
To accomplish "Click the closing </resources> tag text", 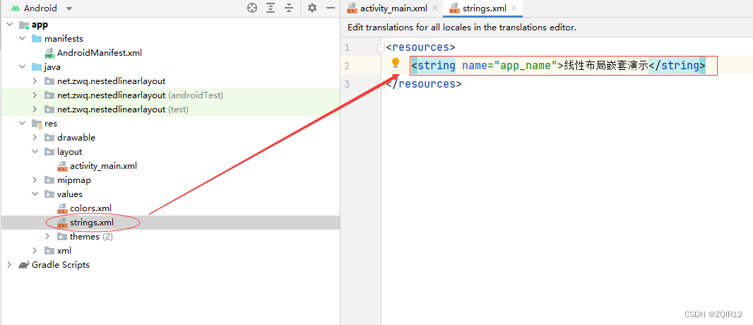I will [424, 84].
